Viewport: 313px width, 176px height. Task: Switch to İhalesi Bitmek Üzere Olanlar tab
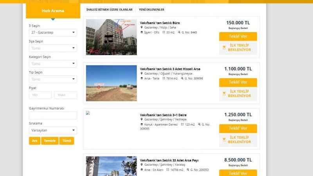point(110,9)
